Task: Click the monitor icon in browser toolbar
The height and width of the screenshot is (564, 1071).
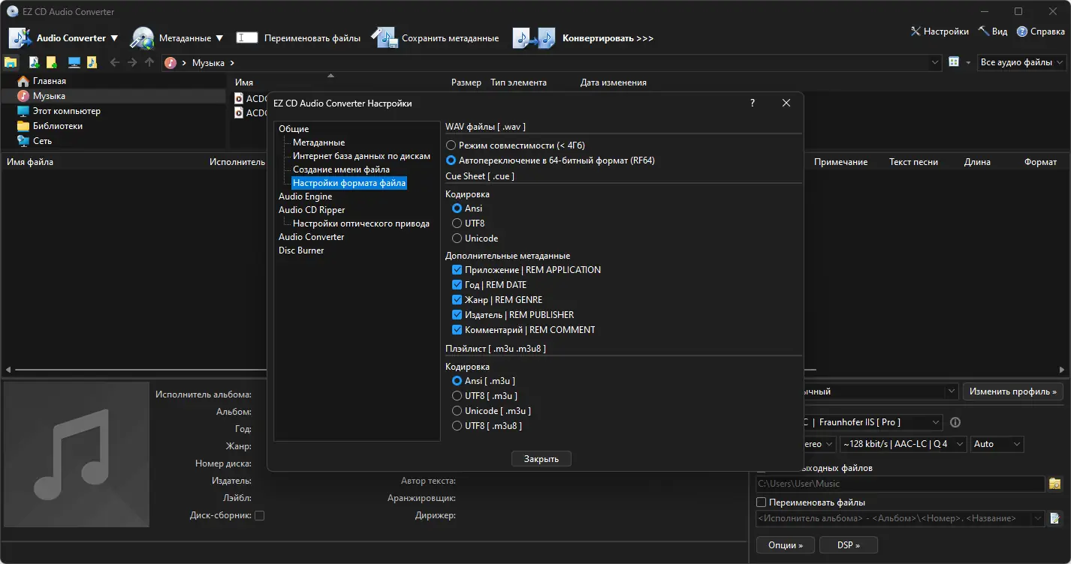Action: click(x=74, y=62)
